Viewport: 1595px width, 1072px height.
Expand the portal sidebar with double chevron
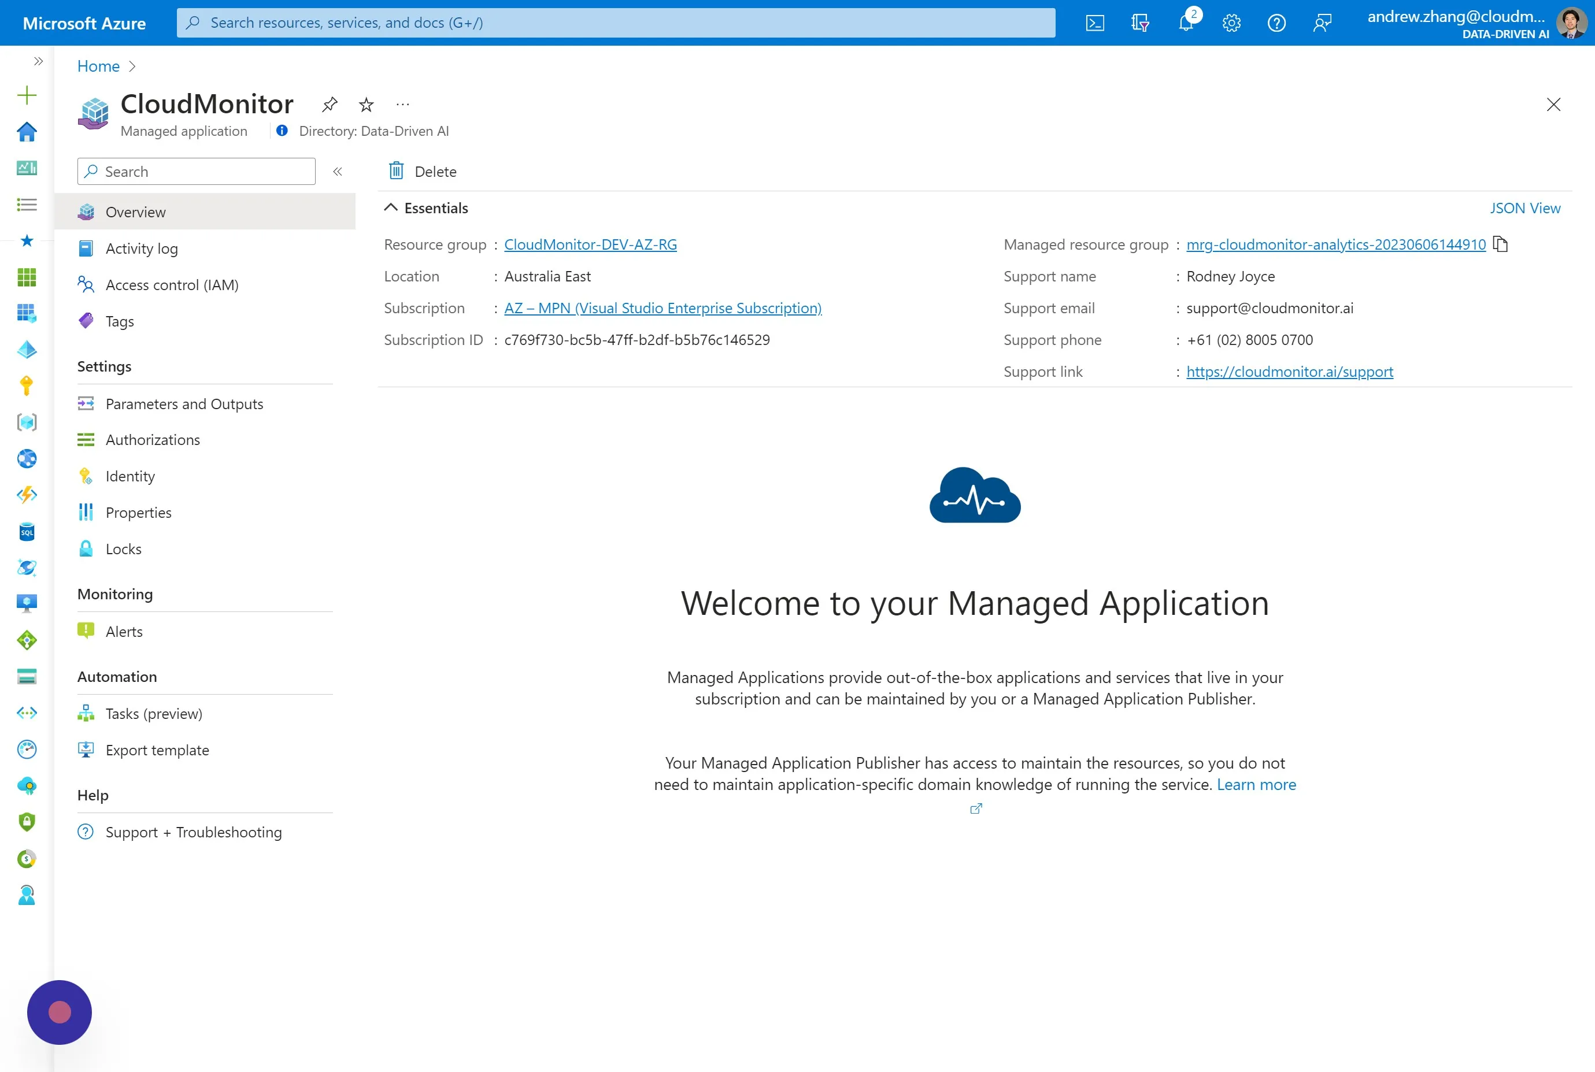[x=38, y=61]
